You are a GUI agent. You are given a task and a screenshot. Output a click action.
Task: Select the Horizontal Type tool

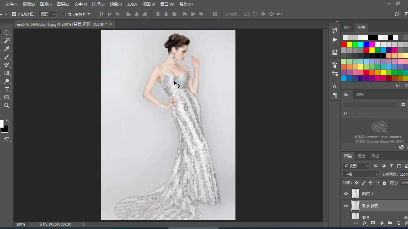click(x=7, y=89)
